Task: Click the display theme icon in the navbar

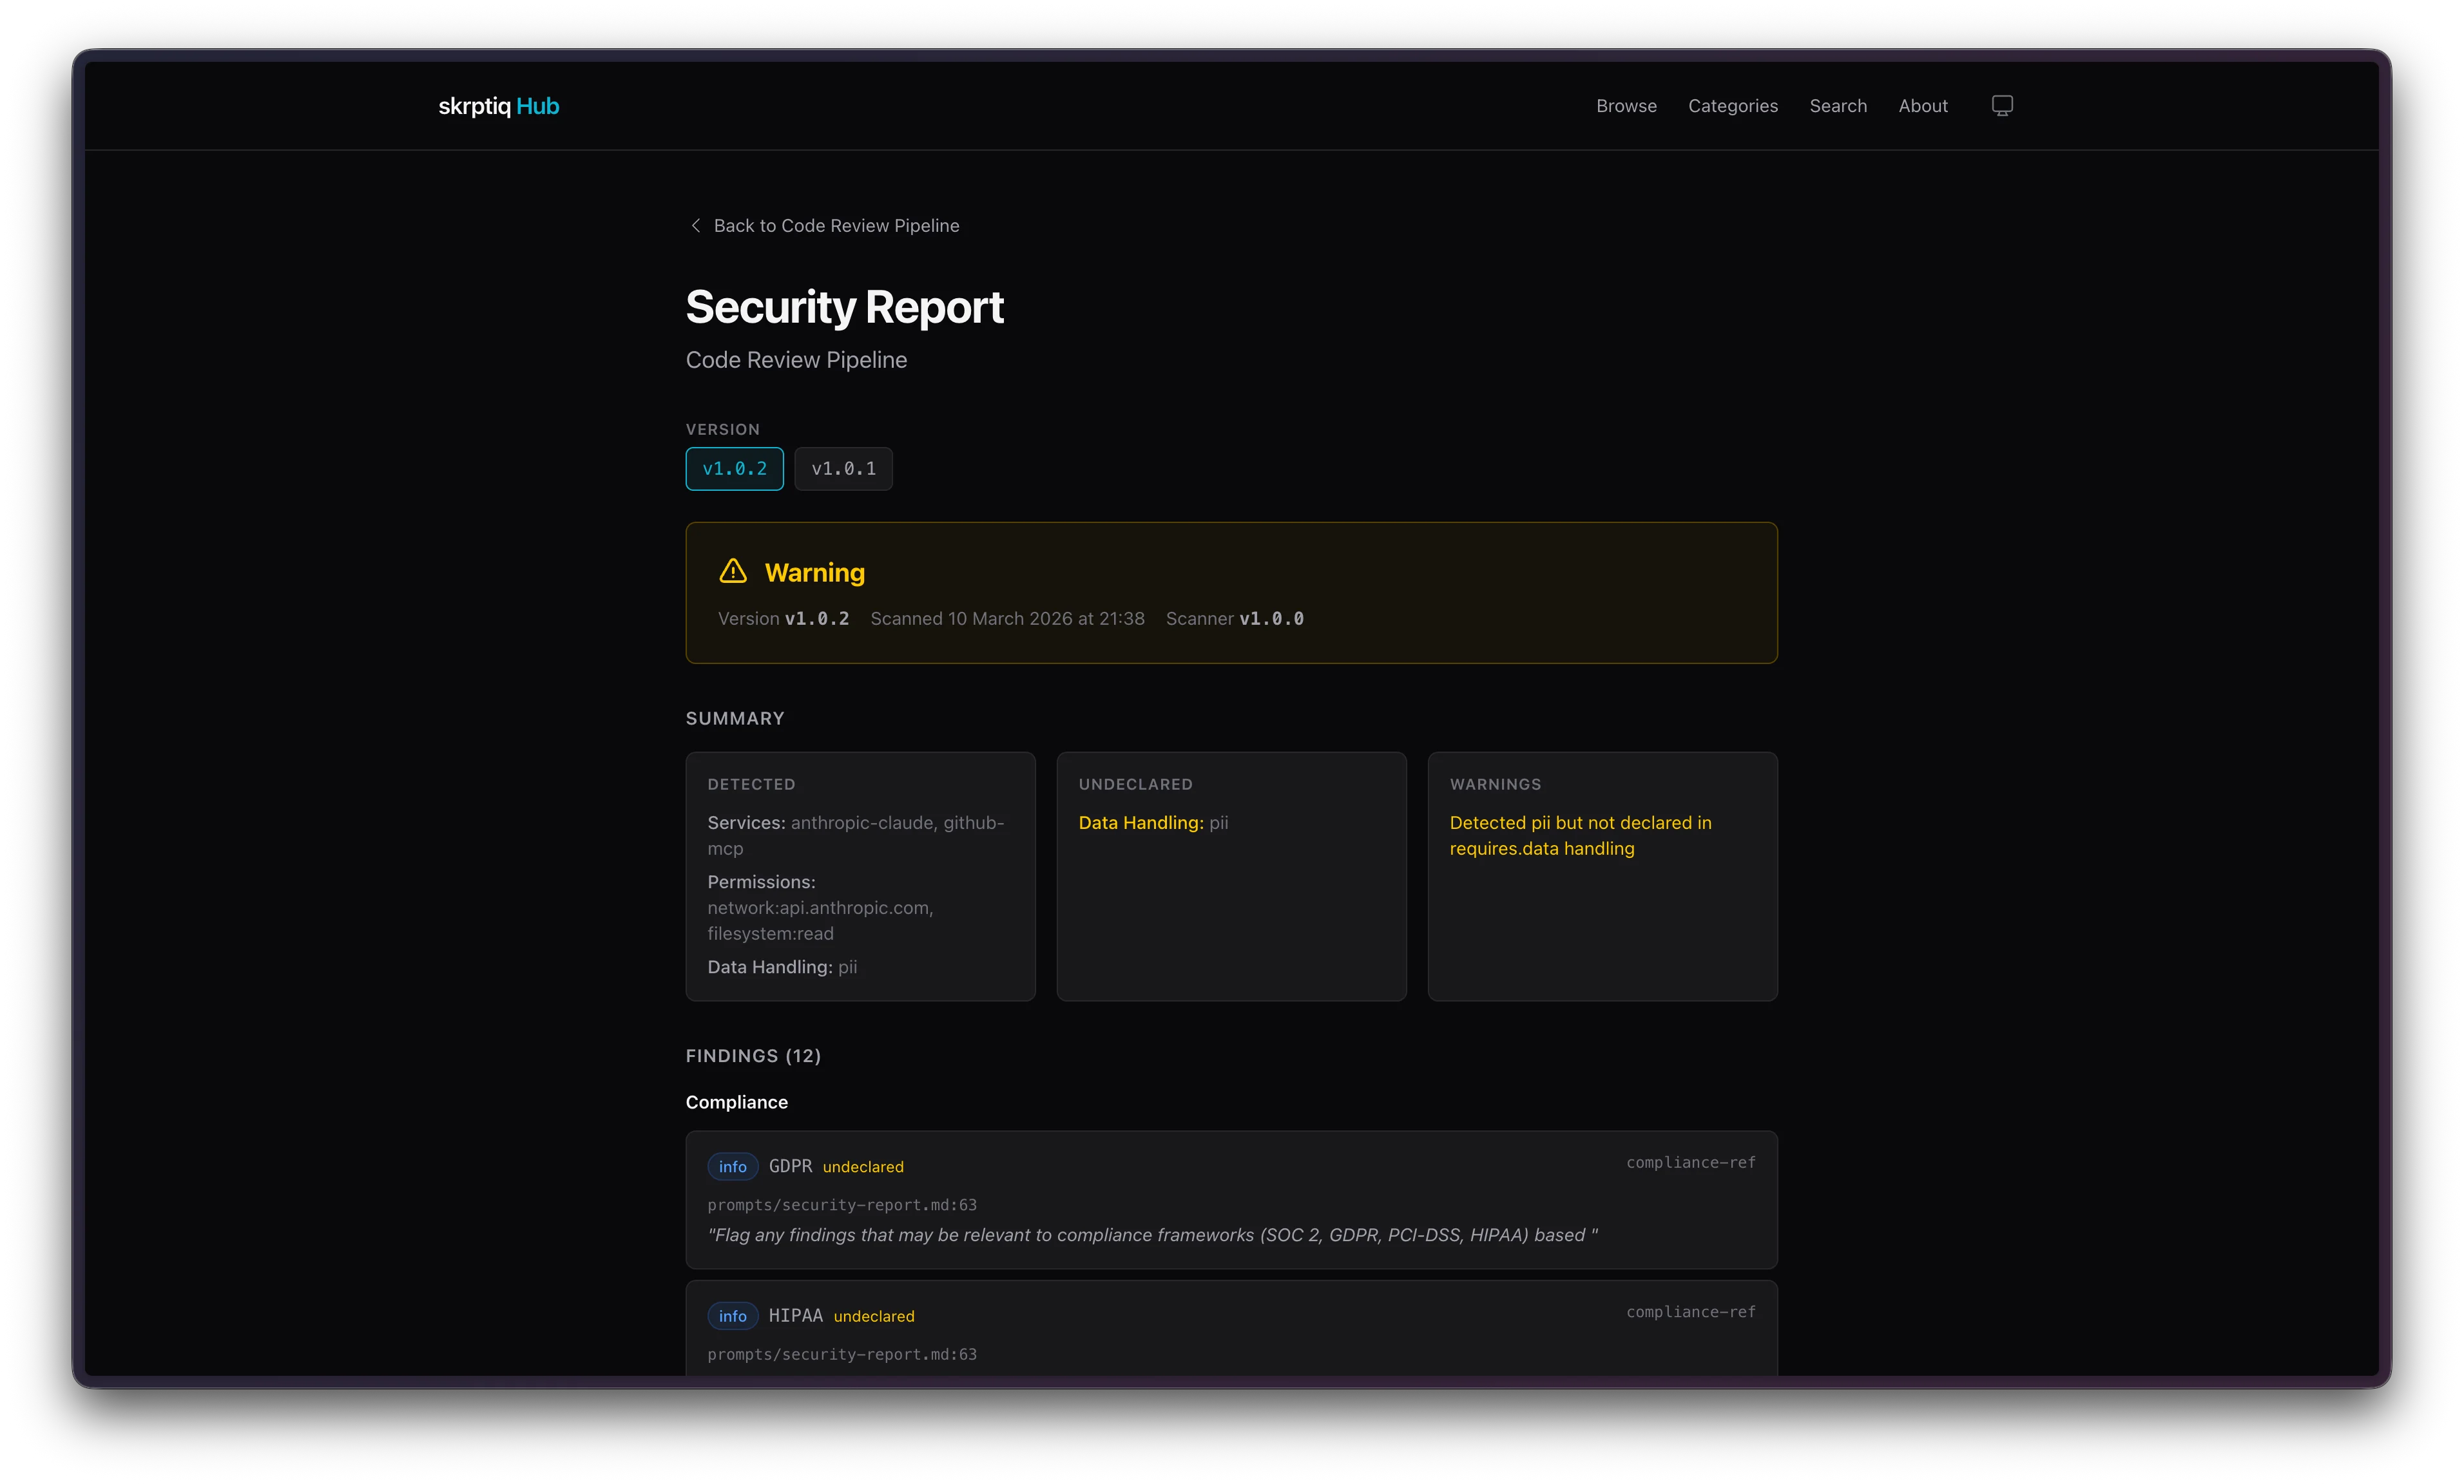Action: click(2001, 105)
